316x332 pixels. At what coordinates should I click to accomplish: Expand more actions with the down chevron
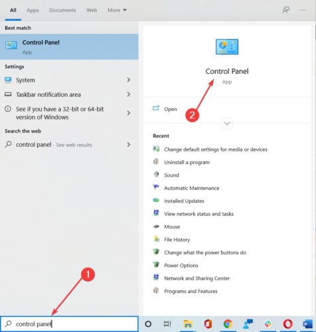point(227,124)
